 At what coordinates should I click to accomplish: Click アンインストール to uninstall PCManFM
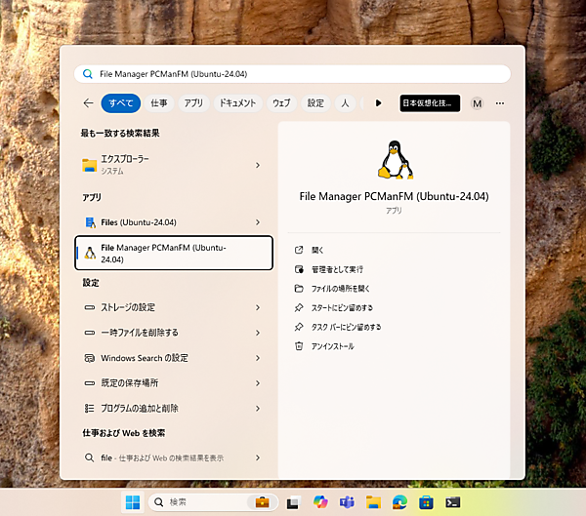[x=332, y=346]
